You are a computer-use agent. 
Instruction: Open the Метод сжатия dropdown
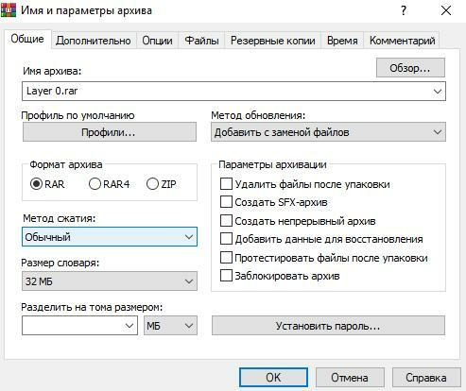pos(110,237)
